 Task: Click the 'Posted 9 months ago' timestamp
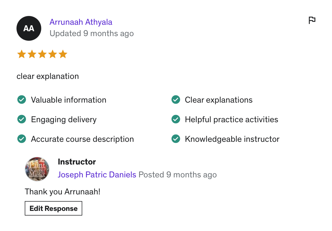pos(178,175)
